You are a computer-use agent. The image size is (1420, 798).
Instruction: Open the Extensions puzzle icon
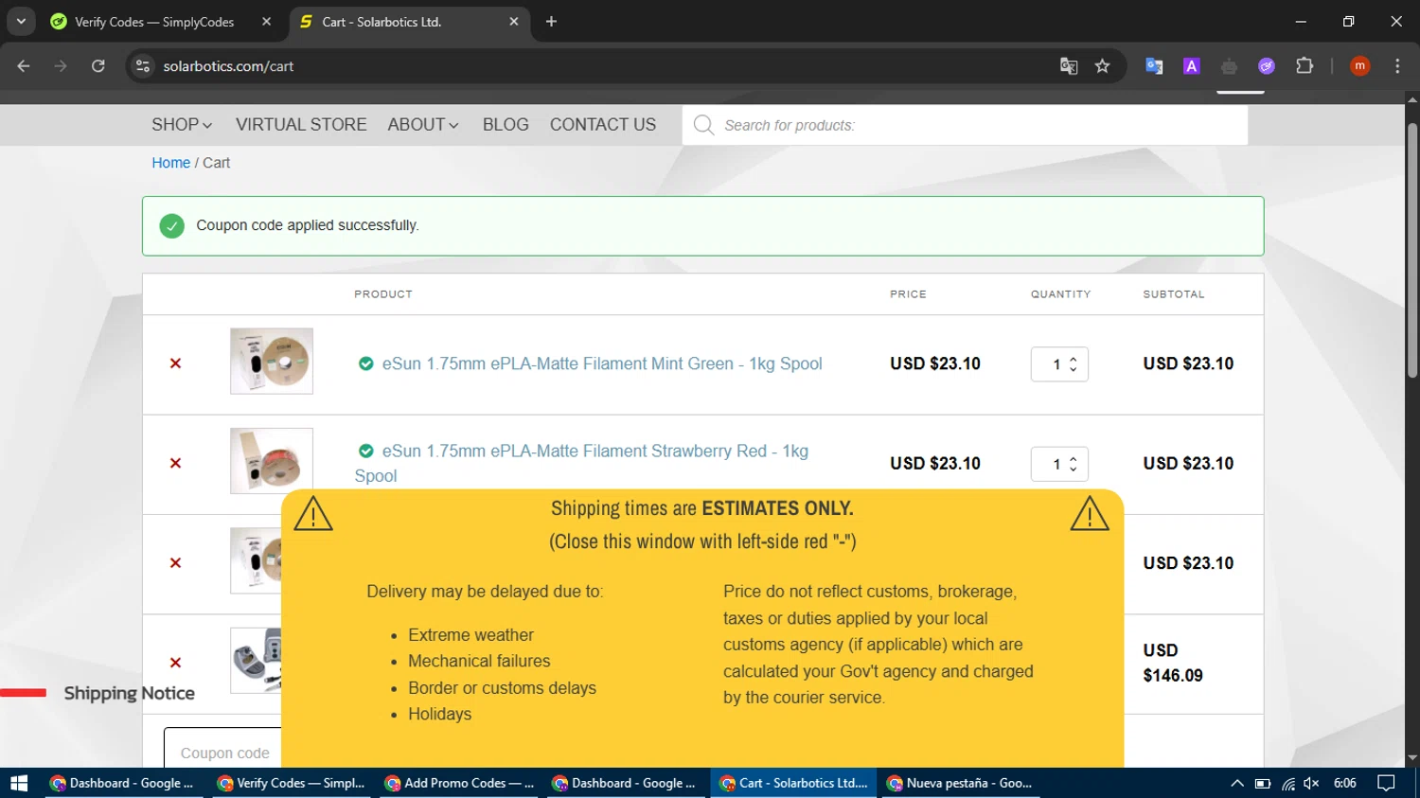[1305, 66]
